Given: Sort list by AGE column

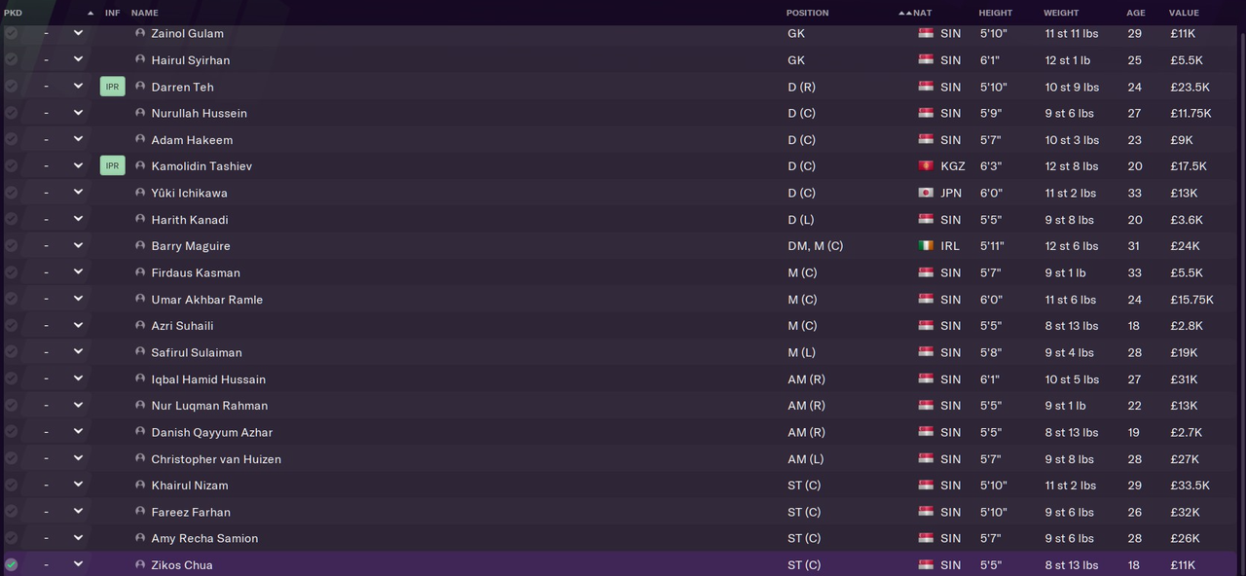Looking at the screenshot, I should (1136, 13).
